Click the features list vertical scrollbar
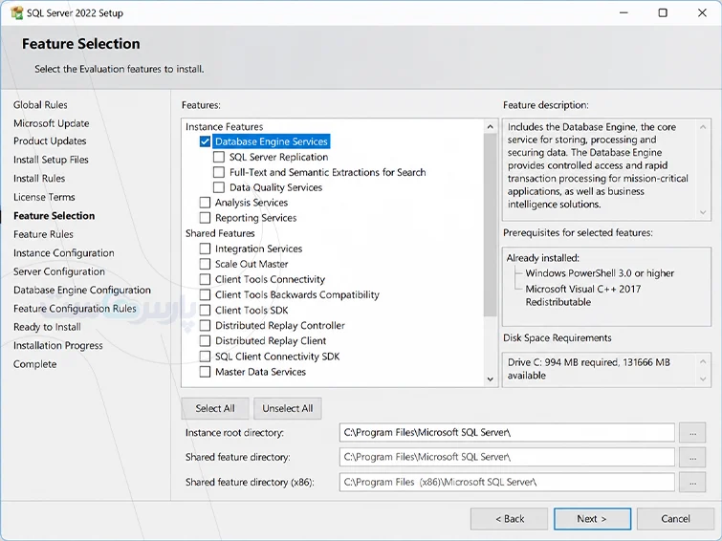The width and height of the screenshot is (722, 541). 490,225
